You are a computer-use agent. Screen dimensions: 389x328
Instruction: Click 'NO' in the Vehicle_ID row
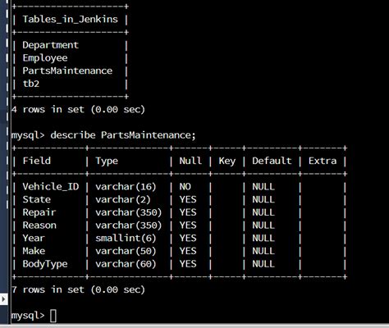pyautogui.click(x=185, y=187)
